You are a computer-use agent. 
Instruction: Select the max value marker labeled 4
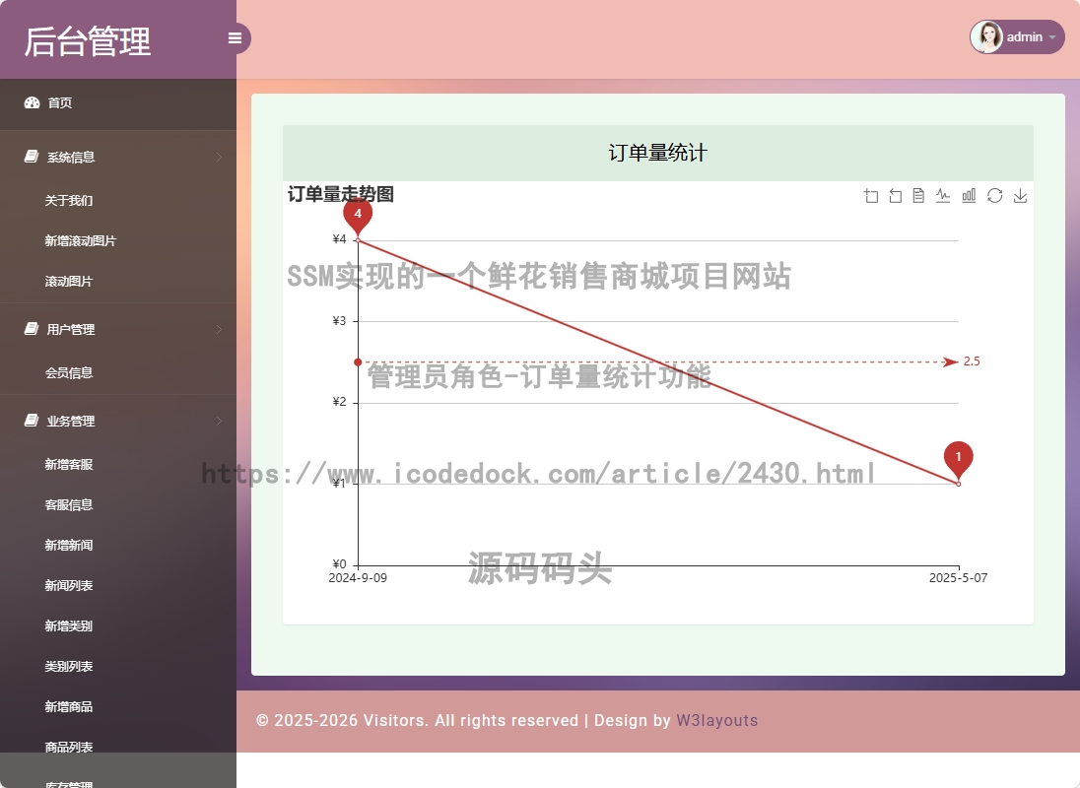(x=358, y=216)
